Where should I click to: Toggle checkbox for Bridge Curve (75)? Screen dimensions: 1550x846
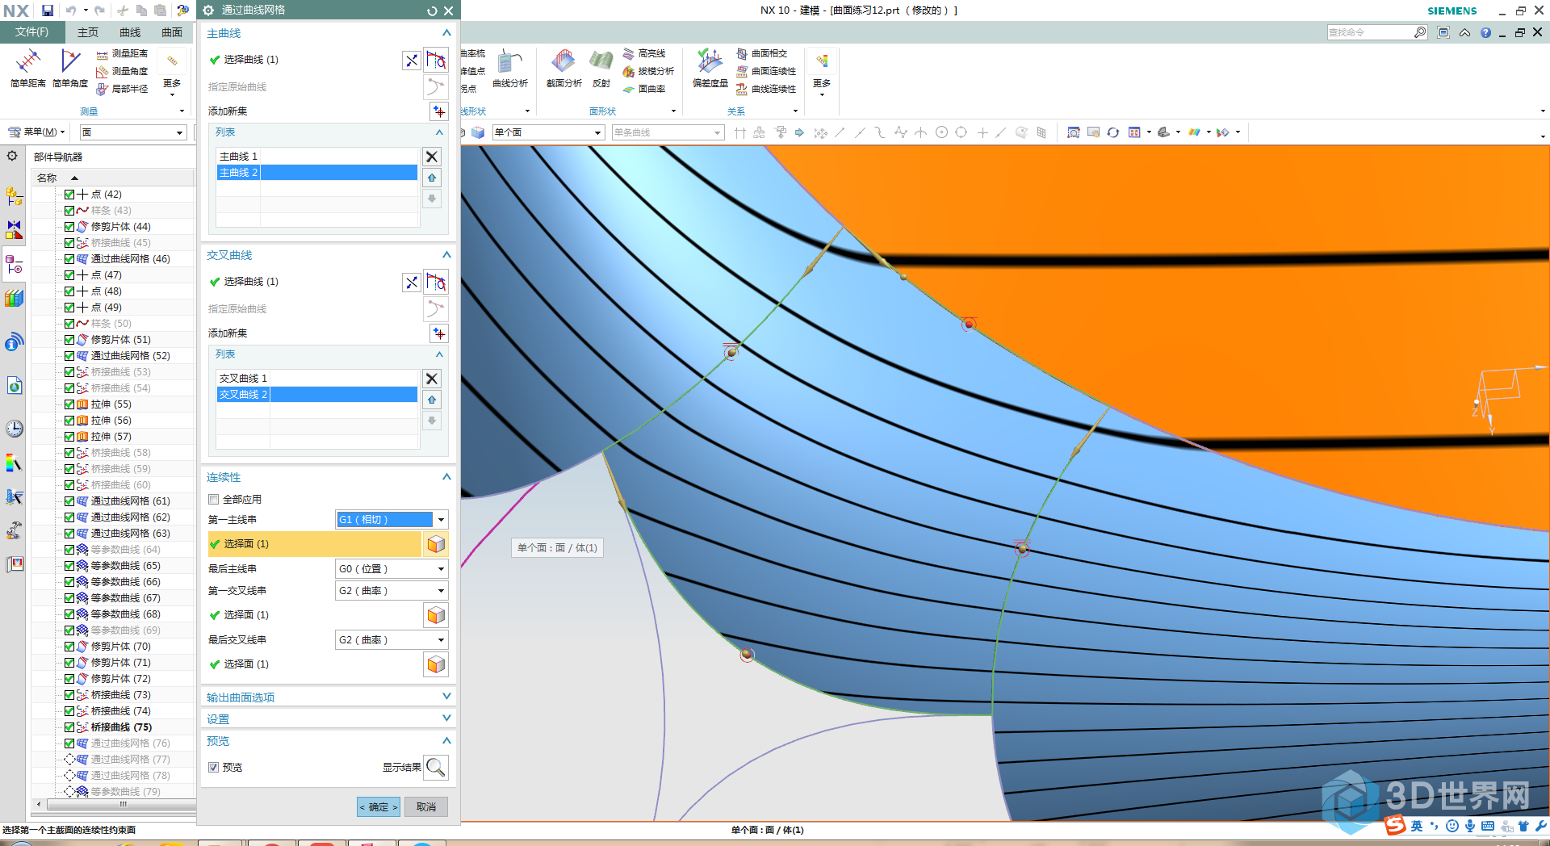69,727
